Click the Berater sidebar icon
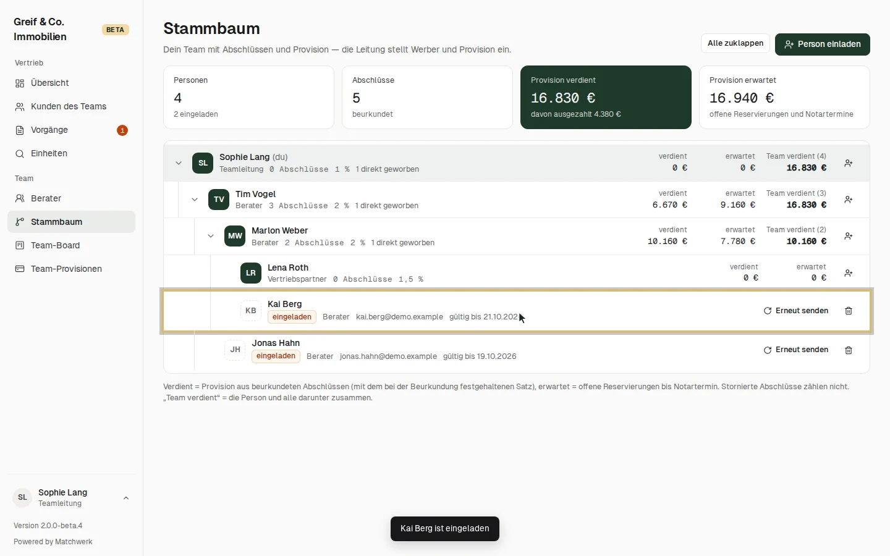The width and height of the screenshot is (890, 556). point(20,198)
